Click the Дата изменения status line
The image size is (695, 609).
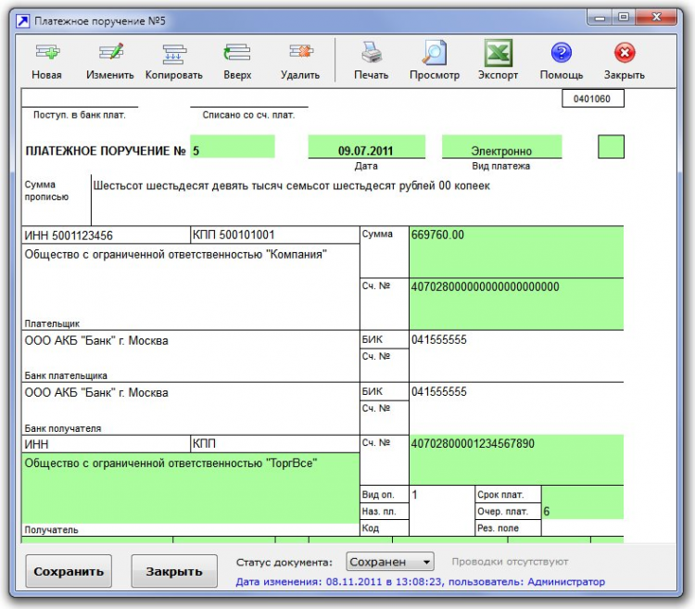pos(420,581)
